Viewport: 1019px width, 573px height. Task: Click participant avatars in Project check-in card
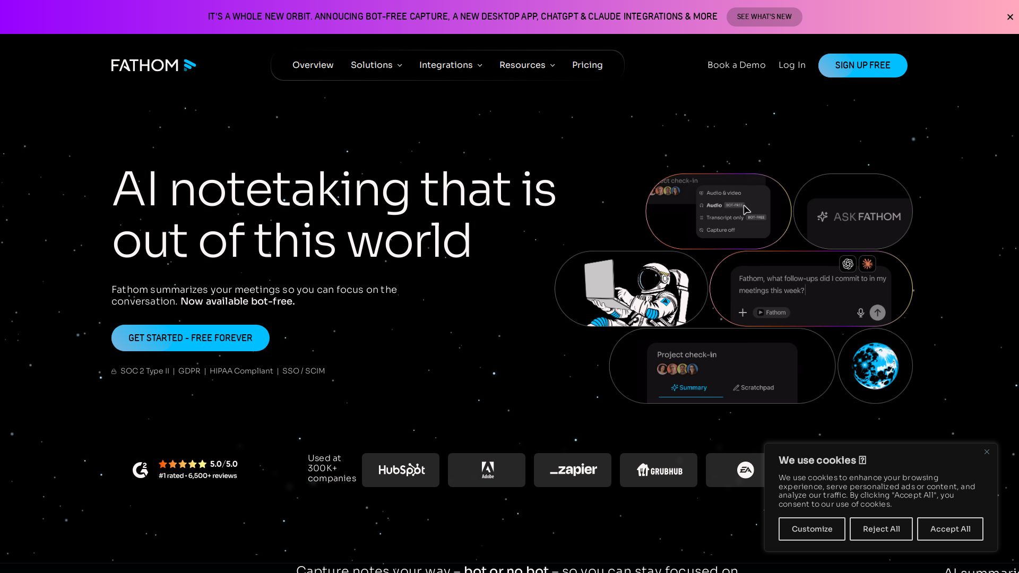[678, 369]
